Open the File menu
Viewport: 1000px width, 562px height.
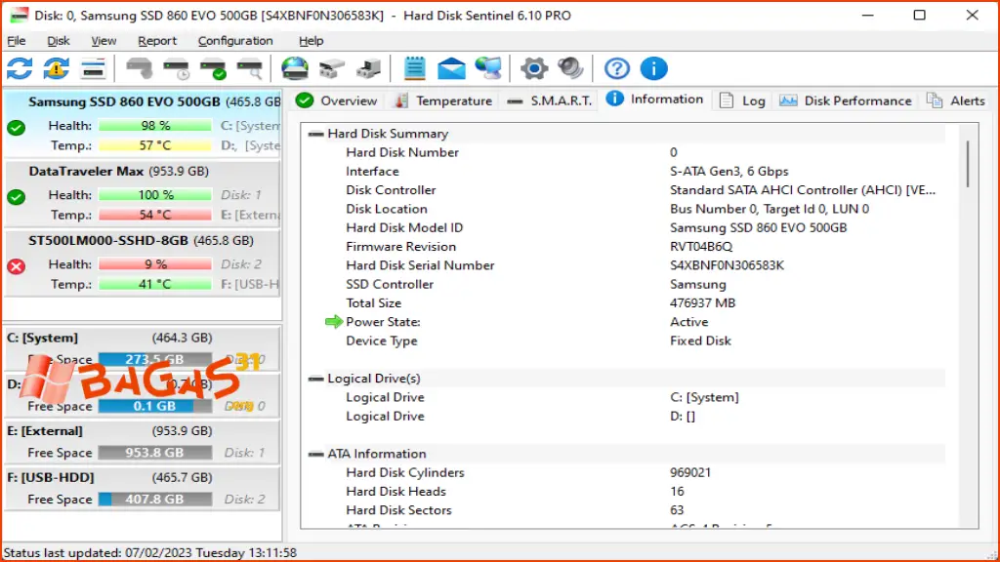(17, 41)
